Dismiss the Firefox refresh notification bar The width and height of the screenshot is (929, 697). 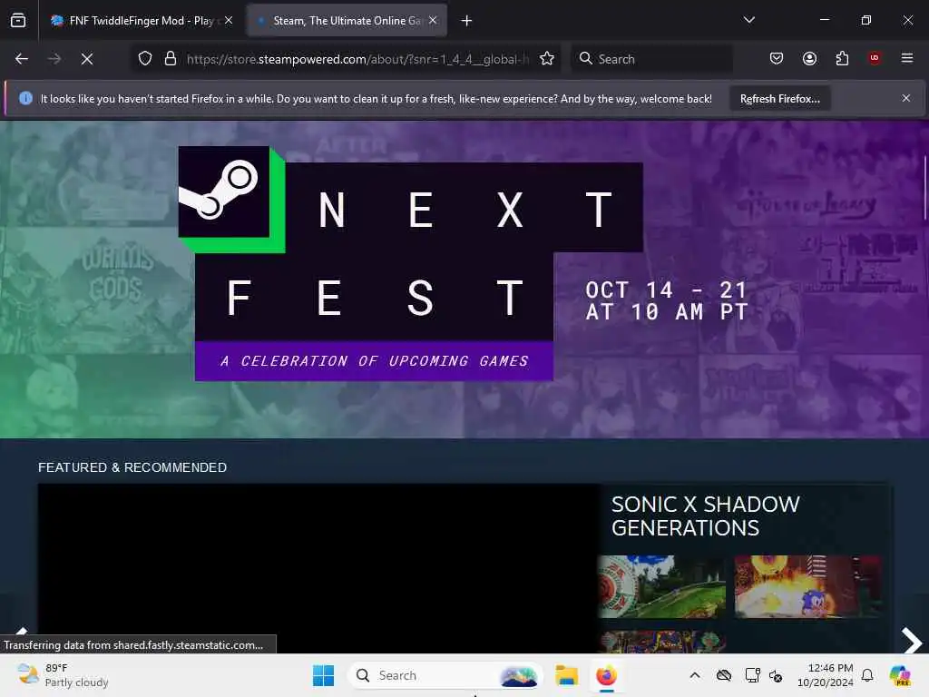906,98
